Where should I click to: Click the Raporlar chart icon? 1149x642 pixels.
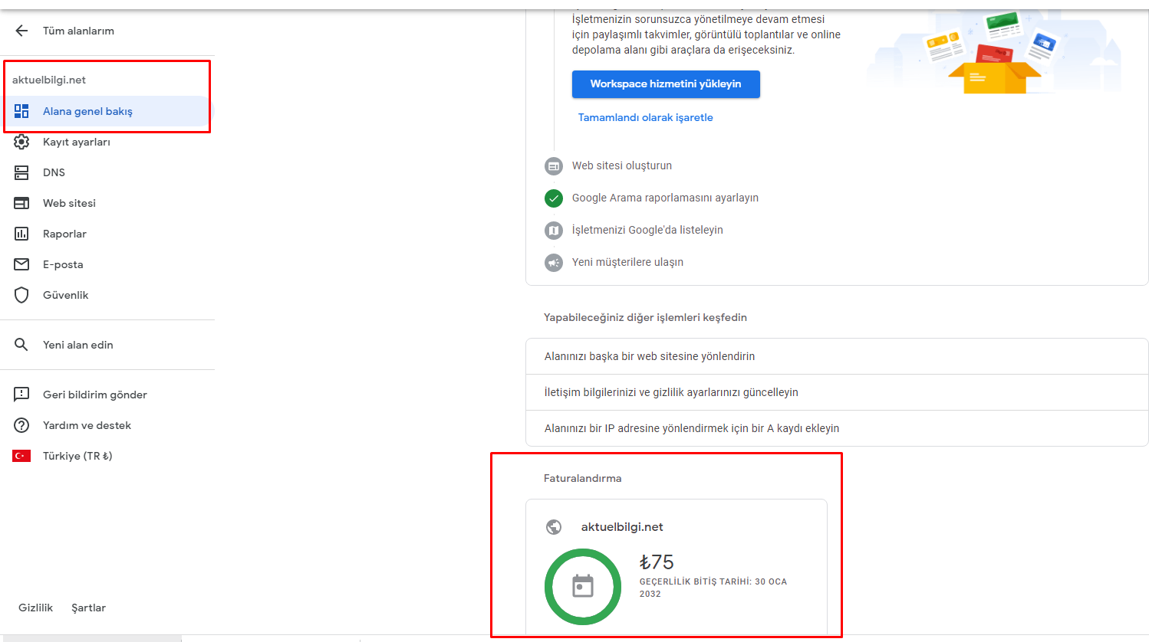click(x=21, y=234)
